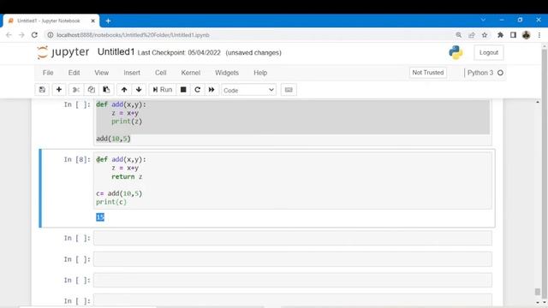This screenshot has height=308, width=548.
Task: Save notebook with the floppy disk icon
Action: (x=42, y=90)
